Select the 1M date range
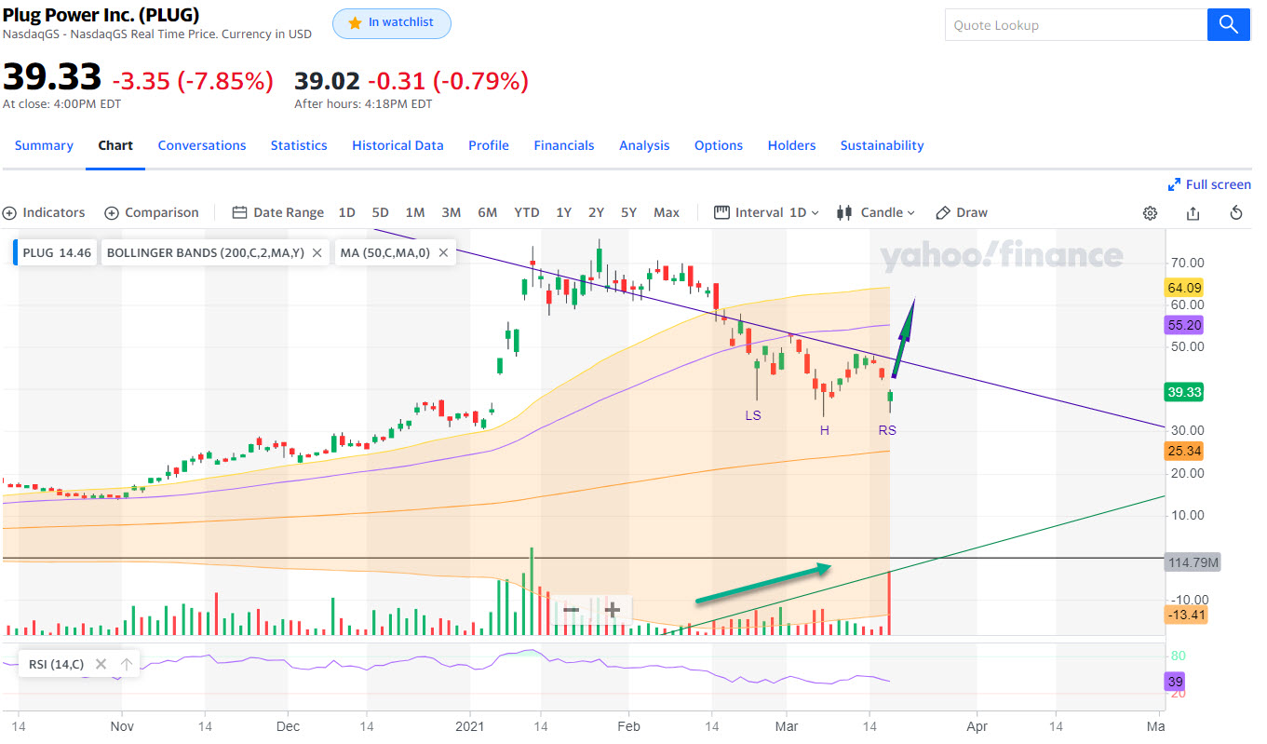This screenshot has height=744, width=1267. 415,212
